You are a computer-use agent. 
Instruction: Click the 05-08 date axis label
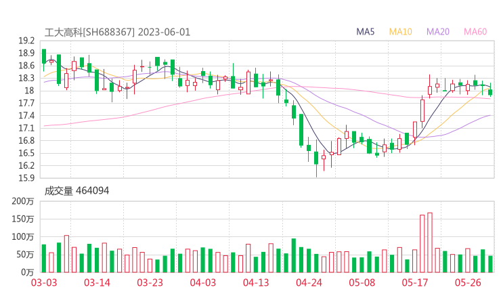pos(362,282)
